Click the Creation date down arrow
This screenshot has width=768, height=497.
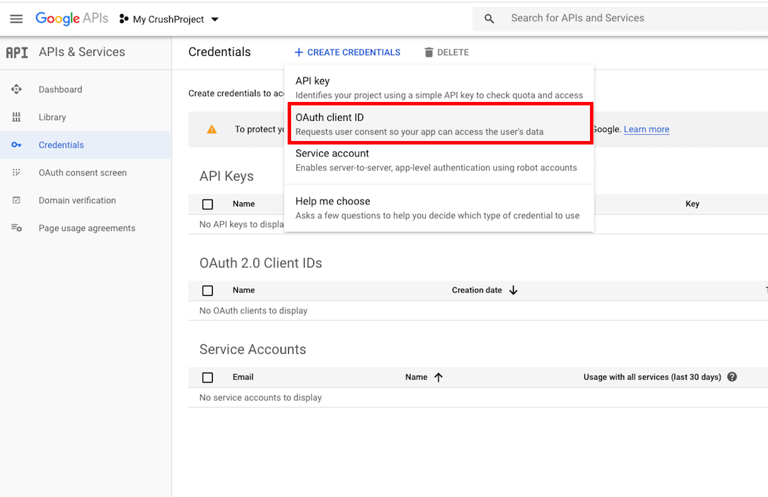513,290
